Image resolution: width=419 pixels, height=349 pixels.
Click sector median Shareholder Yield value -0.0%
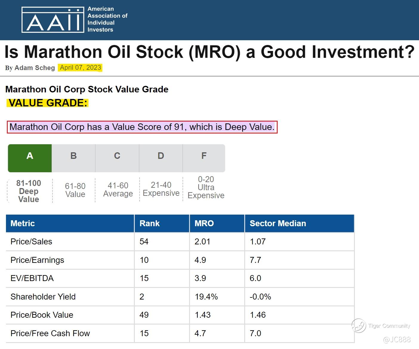260,297
